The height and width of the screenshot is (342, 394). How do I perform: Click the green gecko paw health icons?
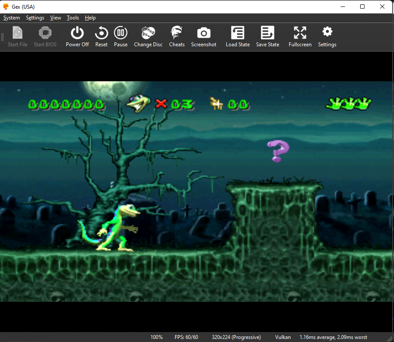(x=349, y=104)
